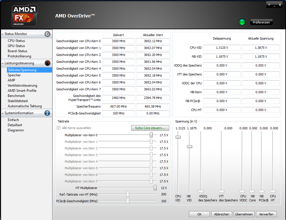Screen dimensions: 286x220
Task: Click the AMD FX Unlocked logo
Action: tap(25, 15)
